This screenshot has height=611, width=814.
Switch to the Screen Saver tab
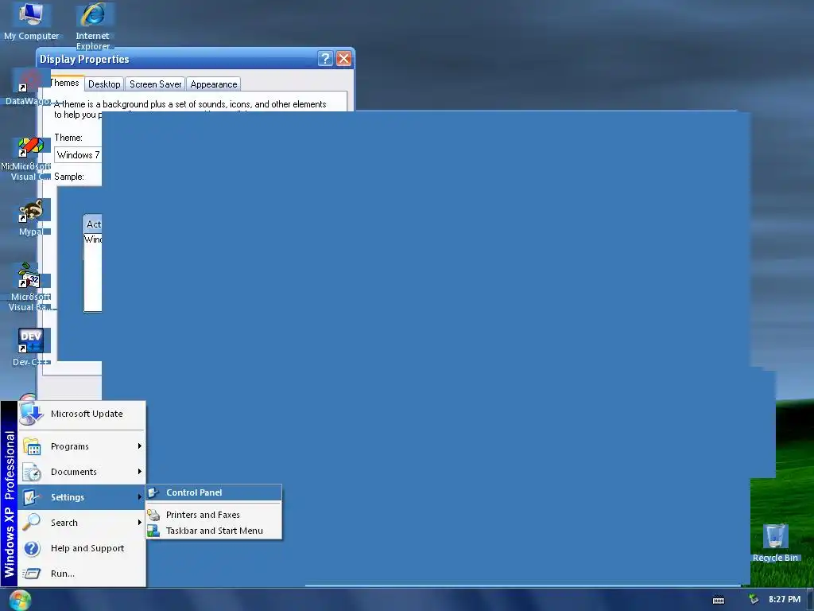click(x=155, y=84)
